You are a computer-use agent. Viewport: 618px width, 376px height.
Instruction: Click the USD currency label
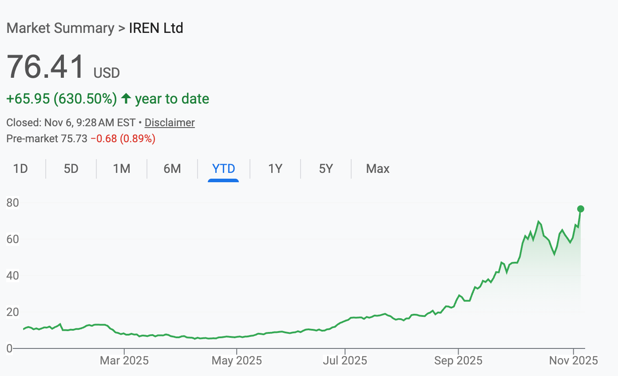point(107,73)
